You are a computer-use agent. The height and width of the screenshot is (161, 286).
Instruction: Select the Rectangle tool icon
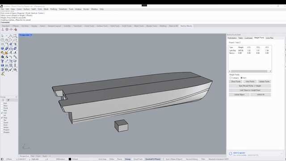click(15, 40)
